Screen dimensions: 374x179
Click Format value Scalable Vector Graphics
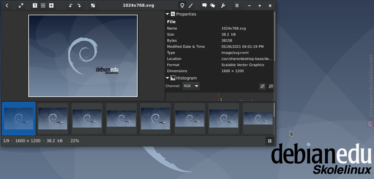[x=243, y=65]
